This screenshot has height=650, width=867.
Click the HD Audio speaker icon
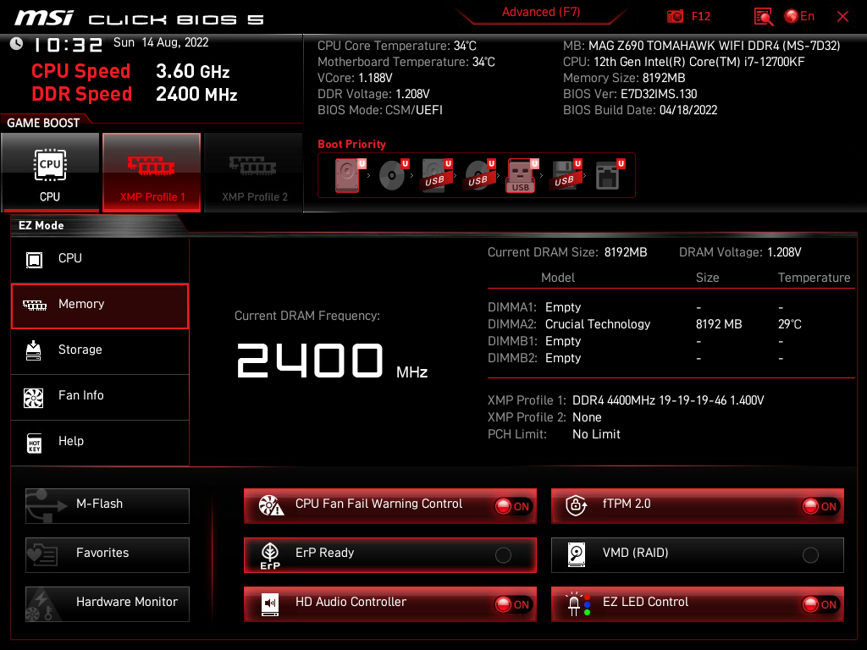(x=270, y=604)
